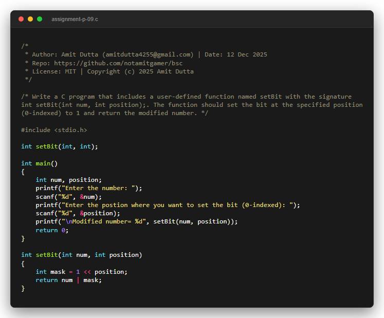Click the printf line asking for the bit position
Viewport: 384px width, 318px height.
point(168,205)
